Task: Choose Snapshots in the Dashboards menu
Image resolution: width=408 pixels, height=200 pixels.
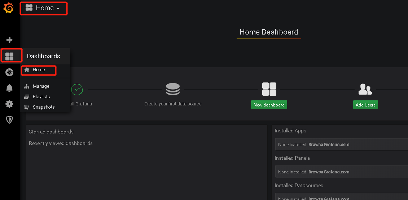Action: tap(43, 107)
